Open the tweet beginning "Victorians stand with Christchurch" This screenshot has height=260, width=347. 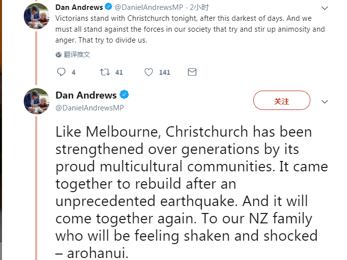(188, 29)
